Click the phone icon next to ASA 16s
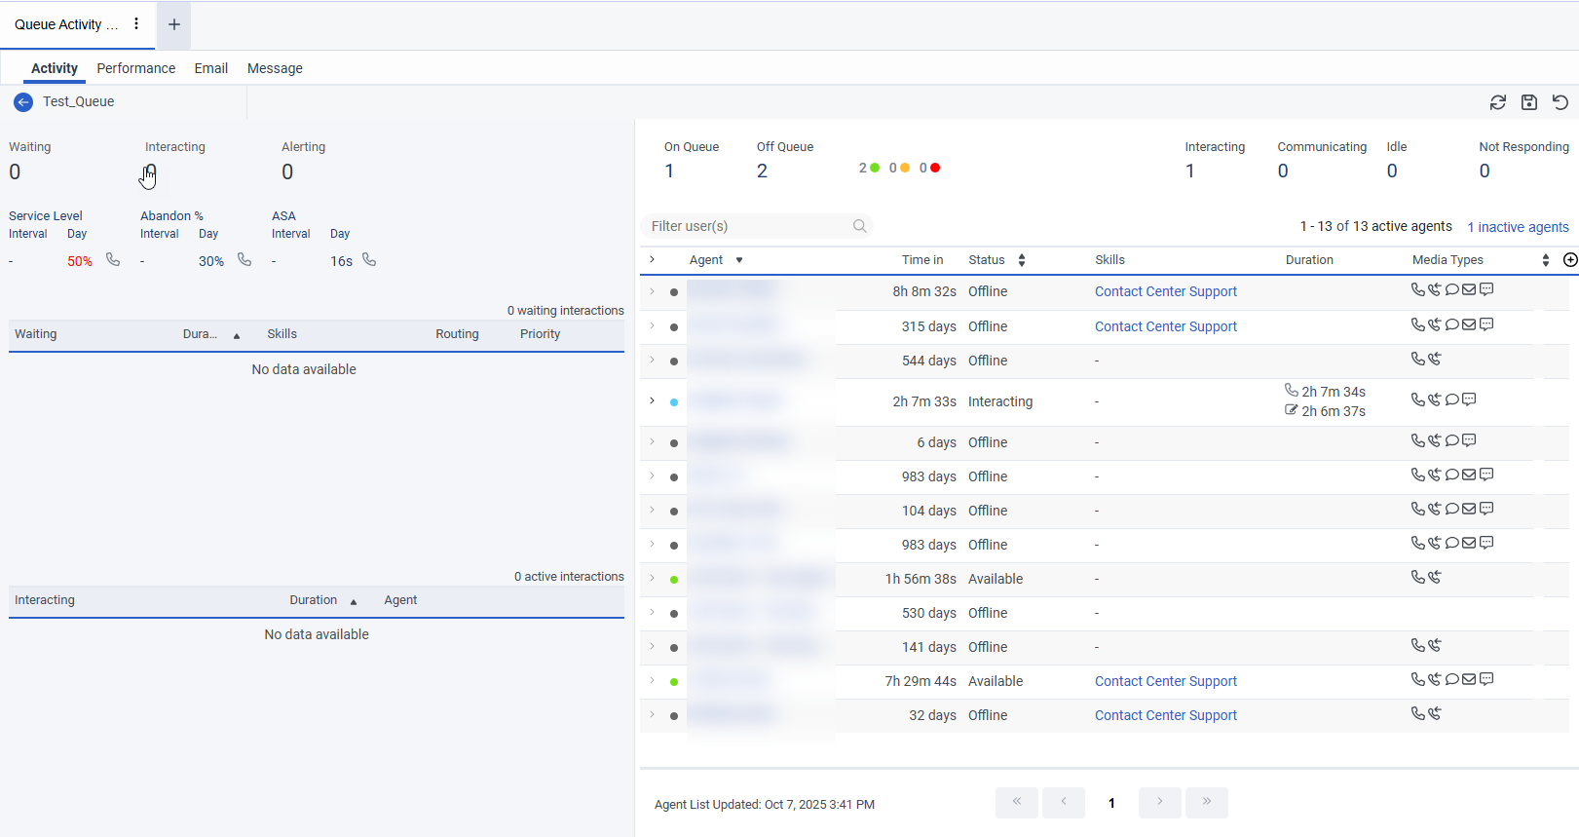This screenshot has height=837, width=1579. [369, 260]
